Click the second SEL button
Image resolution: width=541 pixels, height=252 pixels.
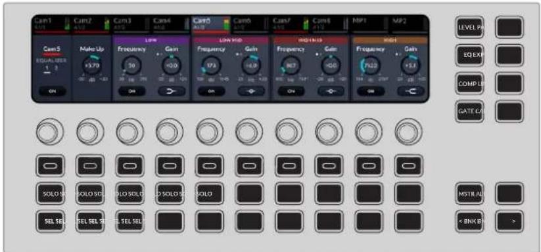click(90, 221)
